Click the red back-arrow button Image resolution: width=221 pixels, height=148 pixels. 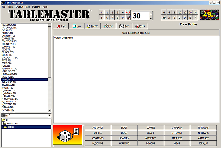click(x=164, y=18)
